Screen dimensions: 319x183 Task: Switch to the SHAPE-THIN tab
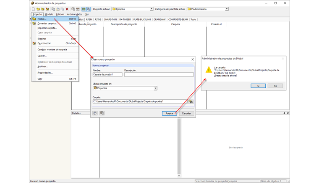click(110, 19)
